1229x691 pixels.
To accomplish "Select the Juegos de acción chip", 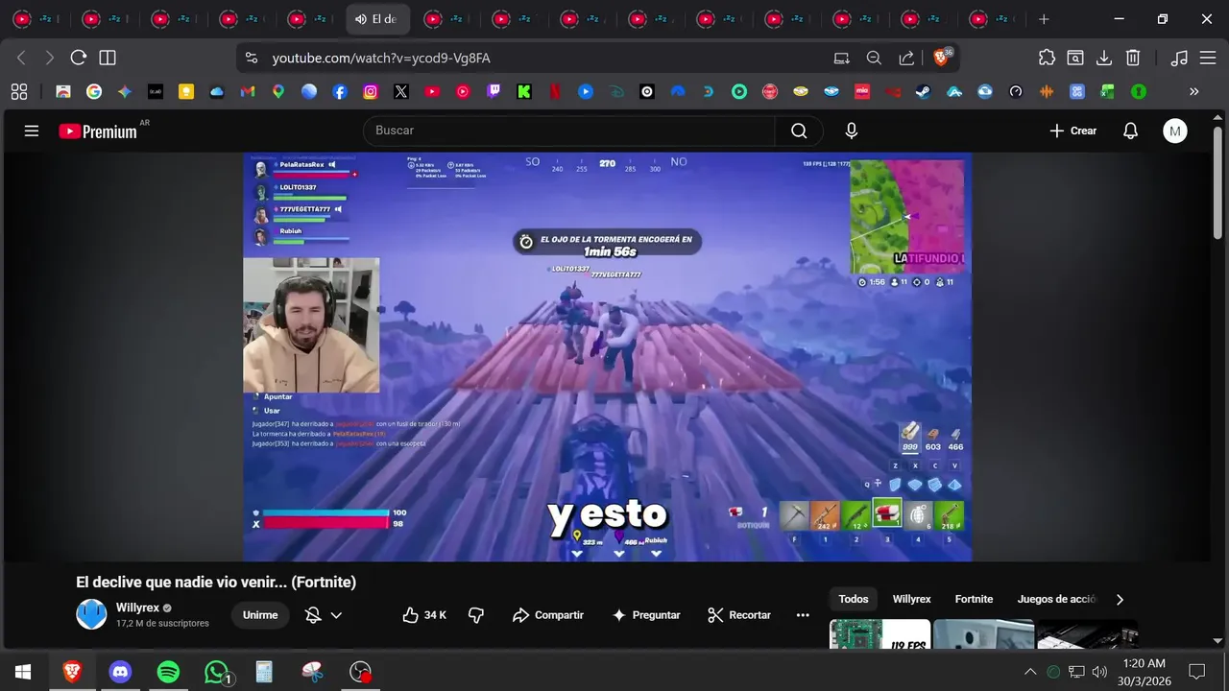I will coord(1056,599).
